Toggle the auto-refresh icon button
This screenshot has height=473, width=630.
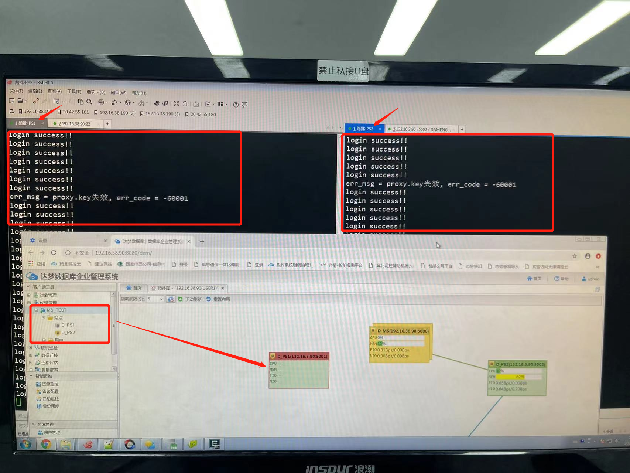(170, 299)
